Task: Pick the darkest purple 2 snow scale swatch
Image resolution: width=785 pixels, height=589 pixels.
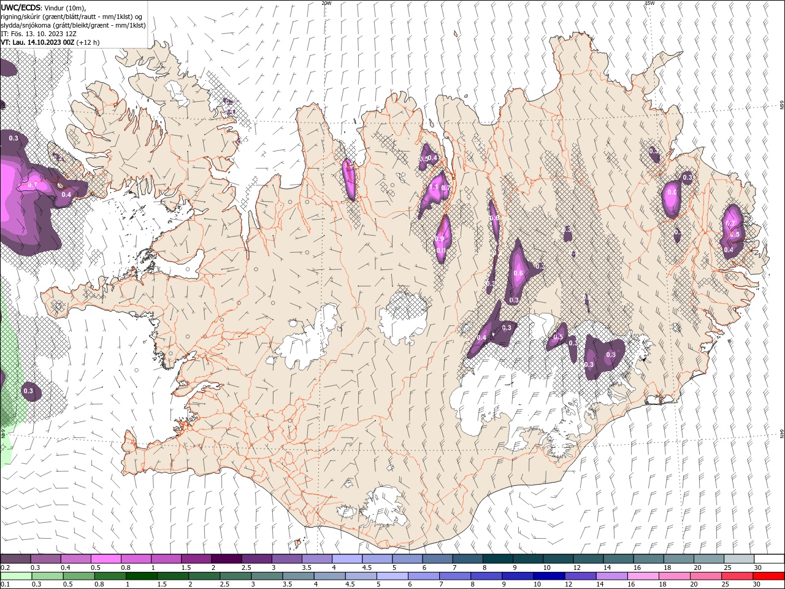Action: 226,559
